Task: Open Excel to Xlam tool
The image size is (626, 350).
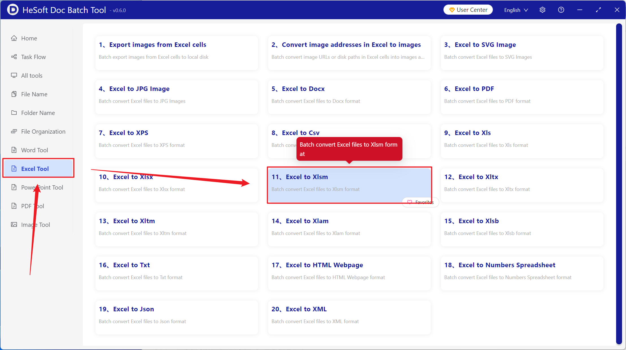Action: [349, 229]
